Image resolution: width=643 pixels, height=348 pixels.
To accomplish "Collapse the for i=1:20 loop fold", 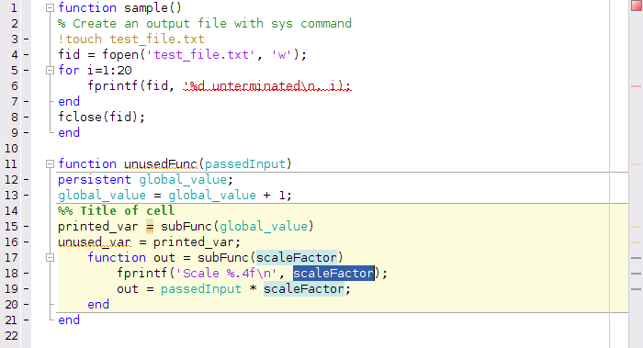I will (x=50, y=70).
